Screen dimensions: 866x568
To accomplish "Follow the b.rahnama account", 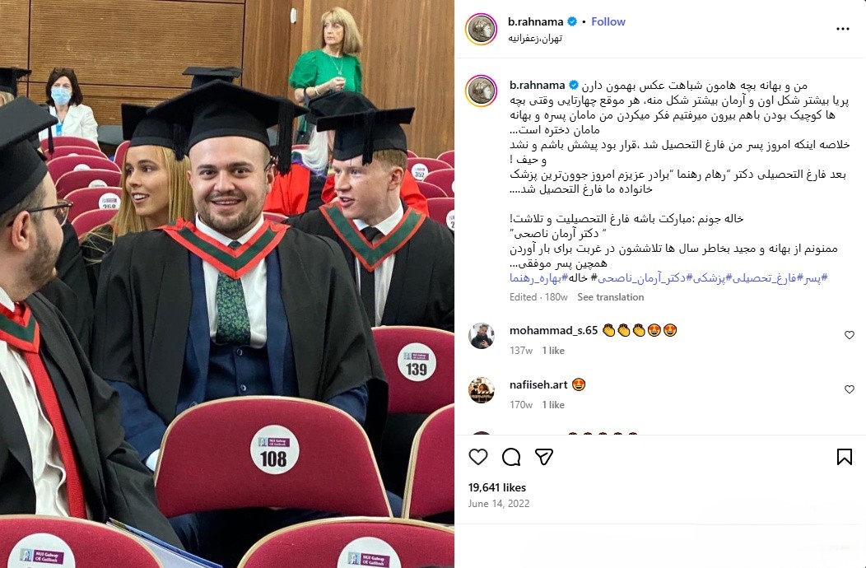I will (x=608, y=21).
